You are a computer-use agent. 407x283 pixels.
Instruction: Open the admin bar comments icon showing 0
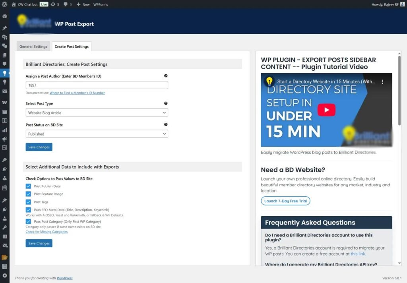[68, 4]
